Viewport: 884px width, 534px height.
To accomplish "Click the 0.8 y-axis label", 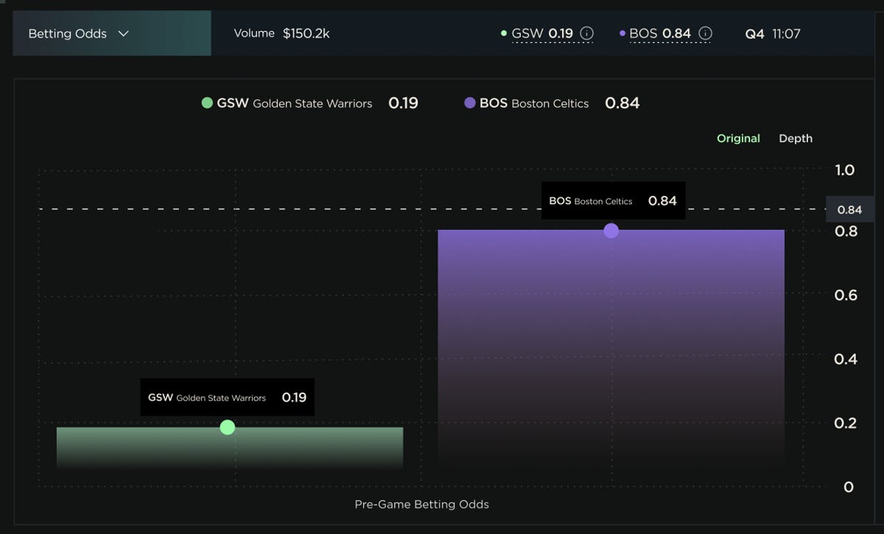I will tap(845, 231).
